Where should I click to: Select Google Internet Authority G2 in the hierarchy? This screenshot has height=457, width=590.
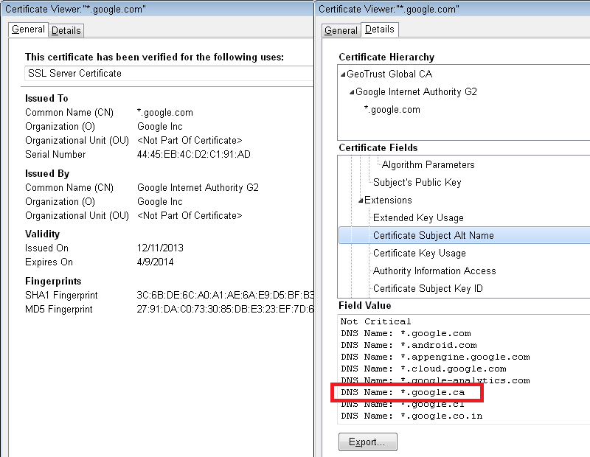416,92
